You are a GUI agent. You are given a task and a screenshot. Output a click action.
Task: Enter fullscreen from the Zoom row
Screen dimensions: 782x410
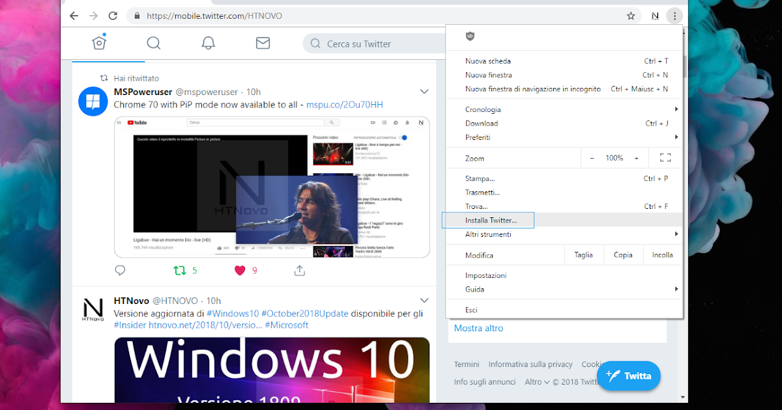665,157
